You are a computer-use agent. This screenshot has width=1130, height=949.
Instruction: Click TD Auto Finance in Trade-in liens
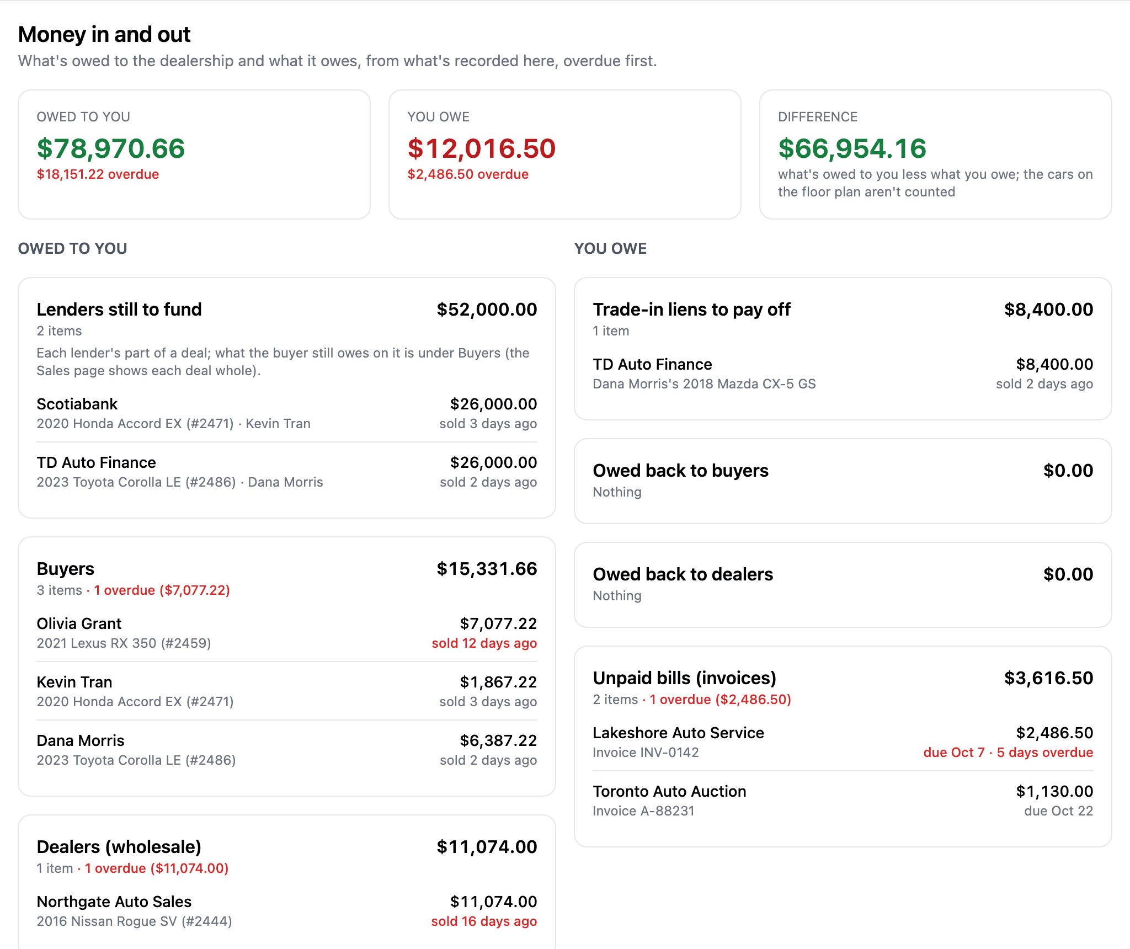652,365
